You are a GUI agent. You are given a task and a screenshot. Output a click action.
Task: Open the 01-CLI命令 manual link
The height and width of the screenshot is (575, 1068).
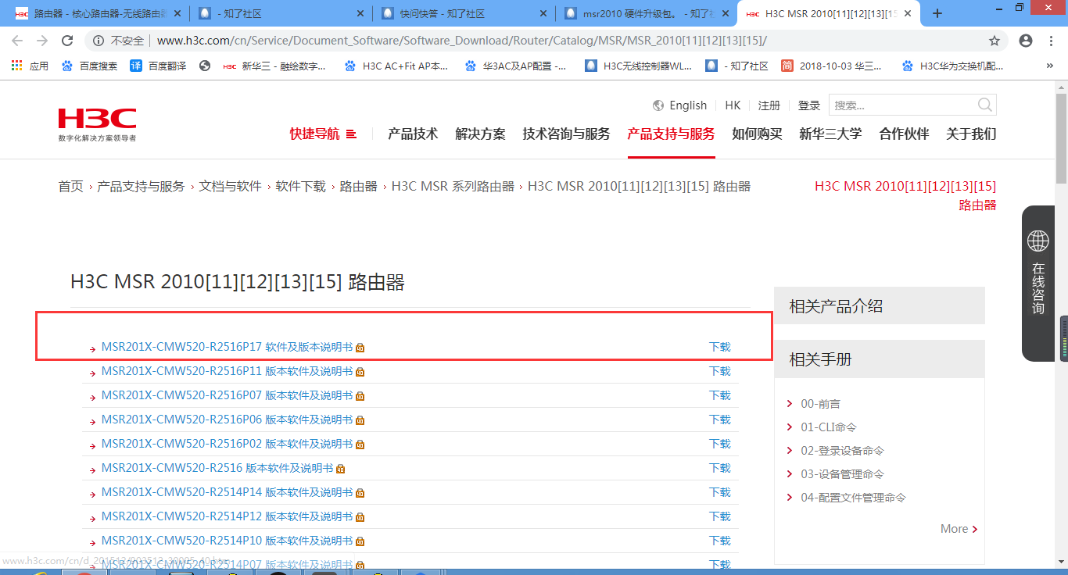click(x=829, y=427)
